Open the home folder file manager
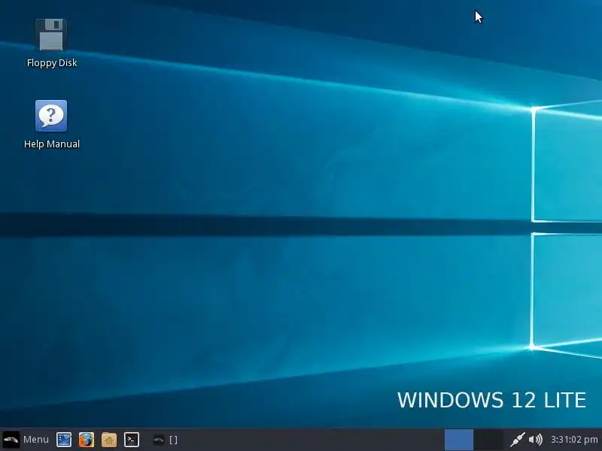602x451 pixels. [109, 440]
